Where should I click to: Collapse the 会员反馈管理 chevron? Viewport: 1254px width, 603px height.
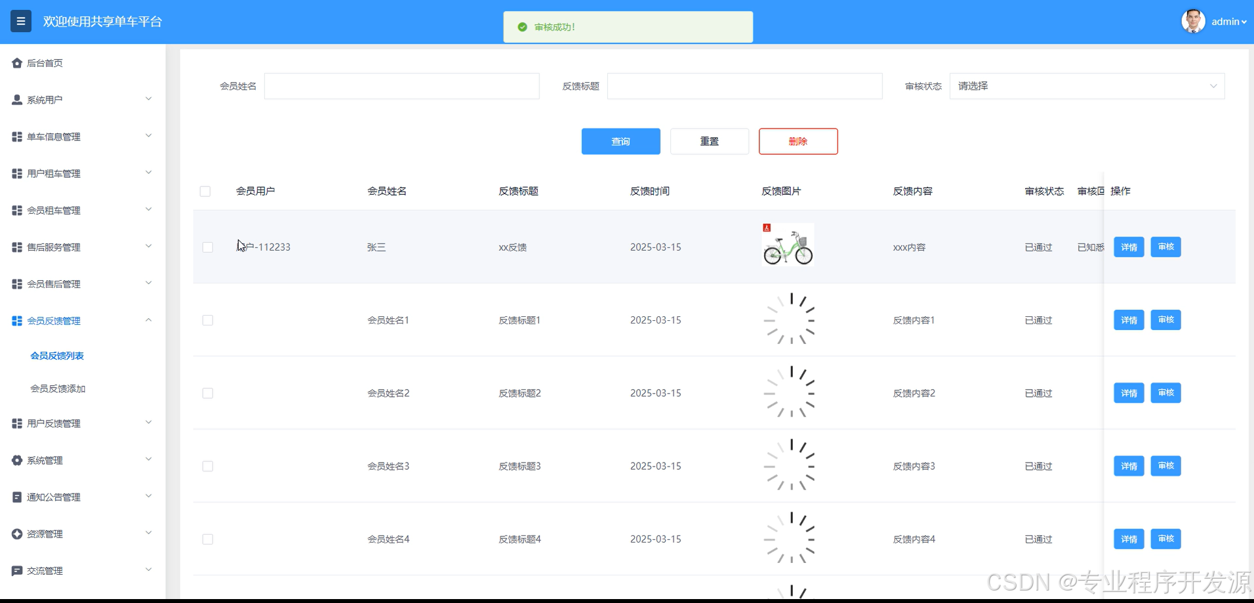click(148, 320)
